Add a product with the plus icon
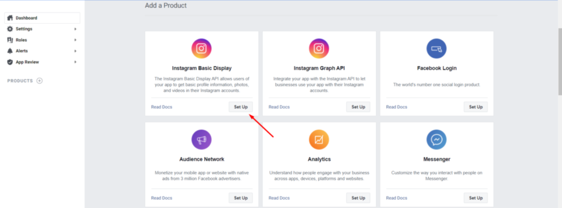This screenshot has height=208, width=562. (40, 81)
